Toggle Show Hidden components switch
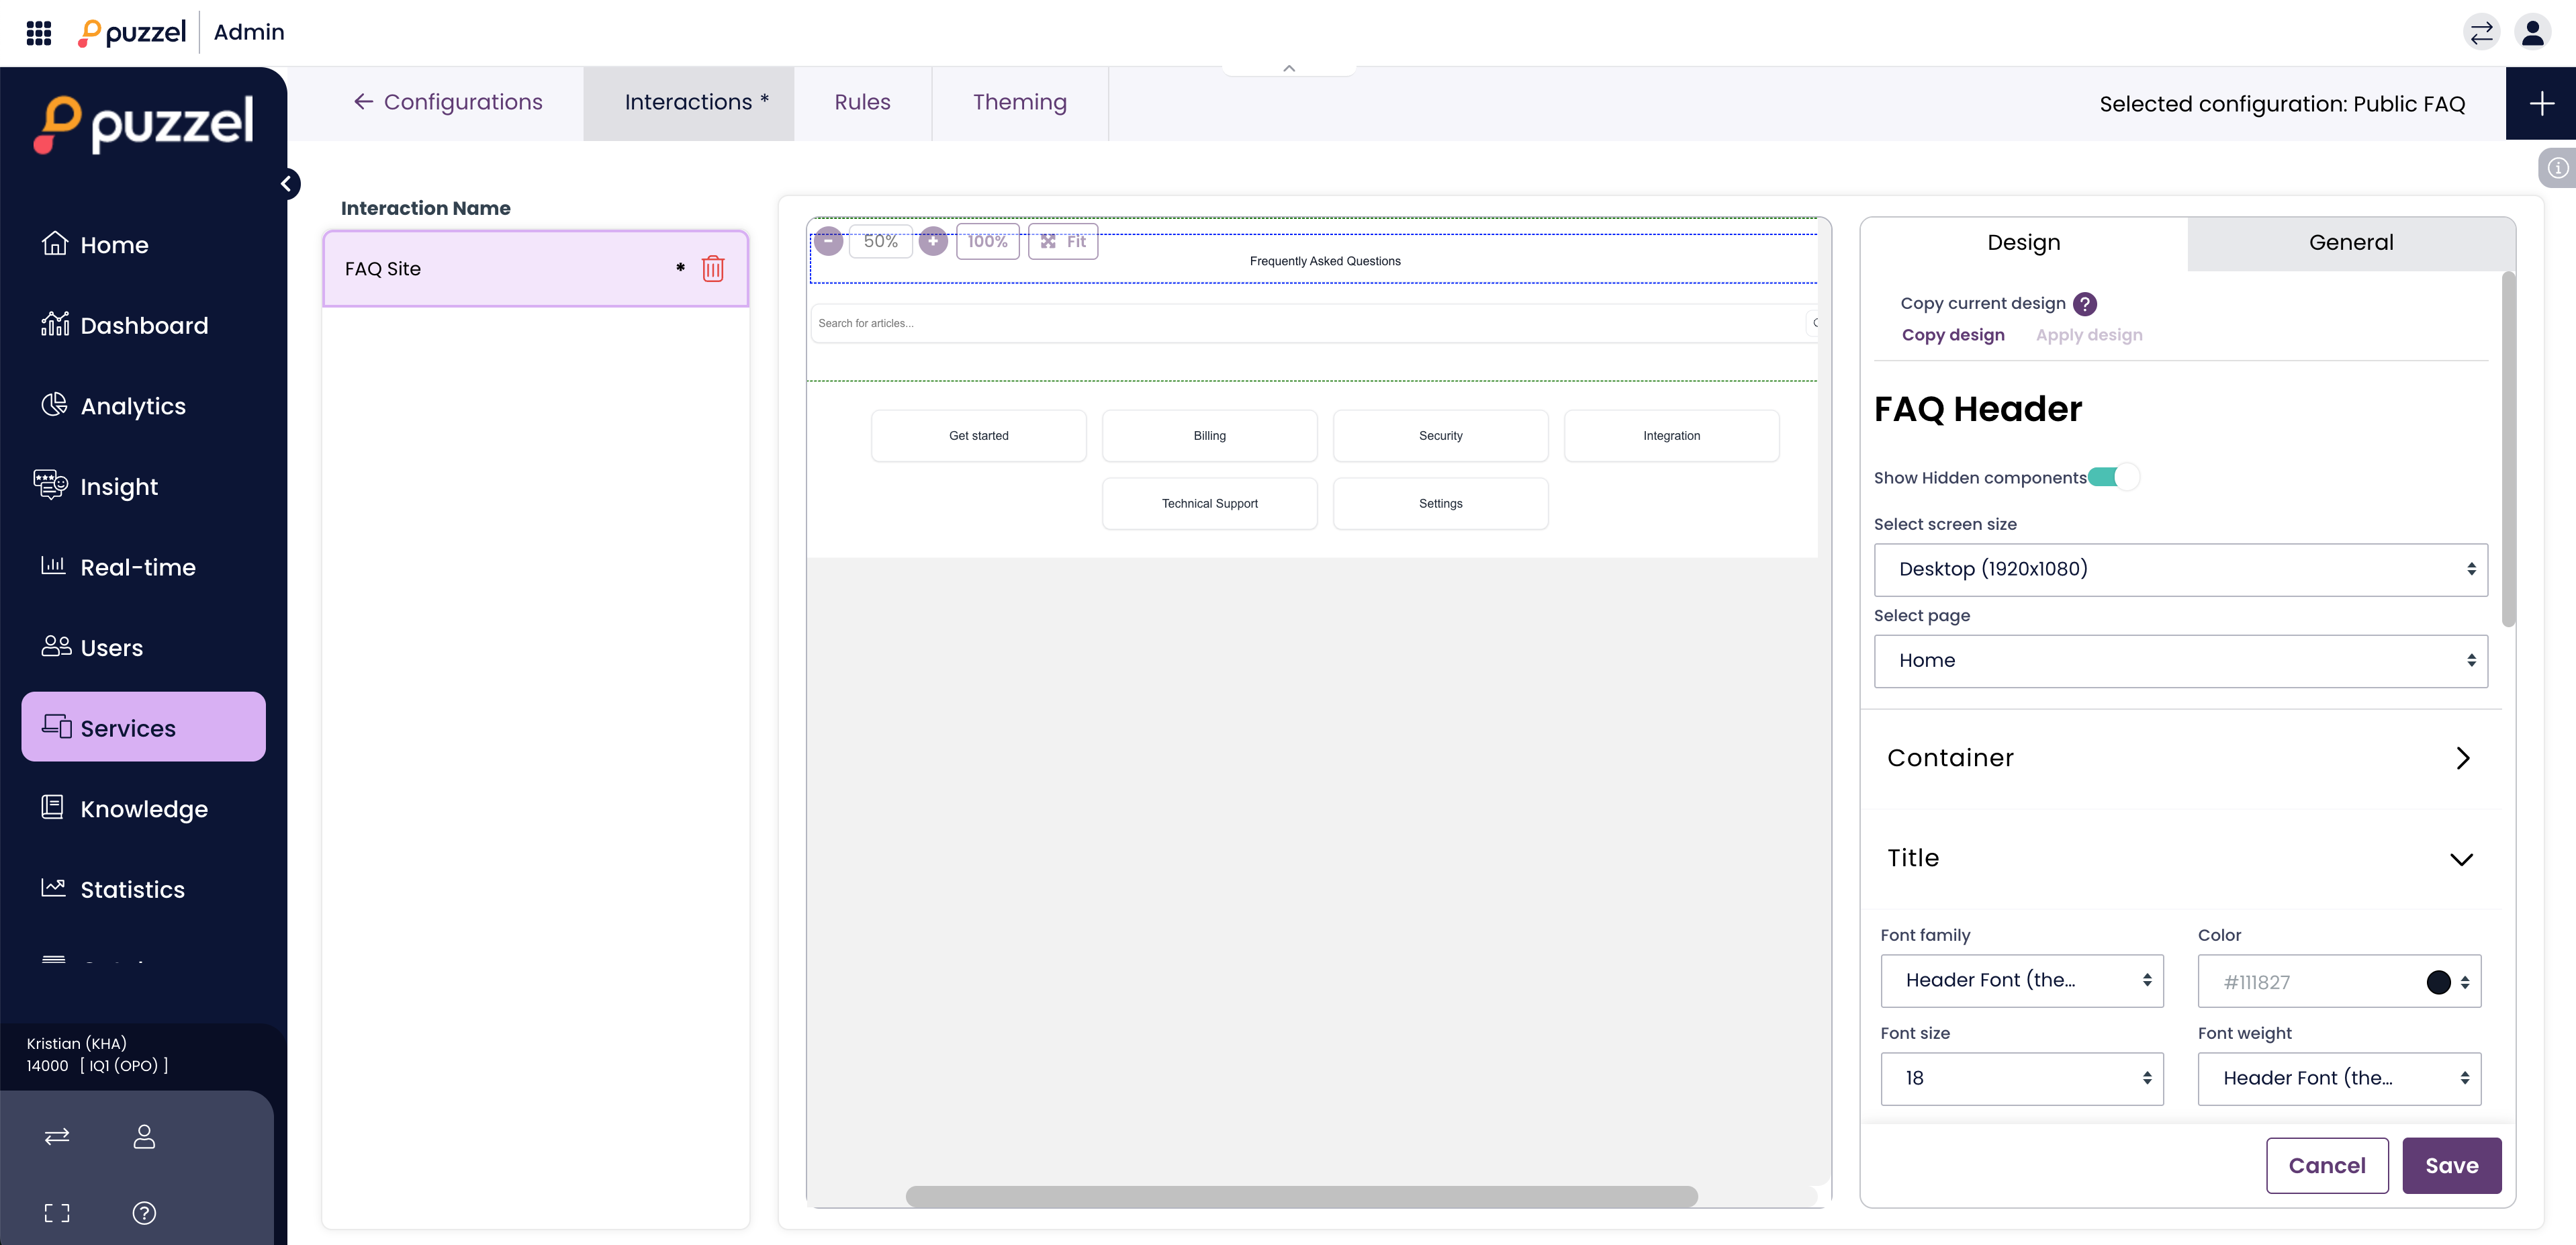Screen dimensions: 2576x1245 (x=2112, y=477)
